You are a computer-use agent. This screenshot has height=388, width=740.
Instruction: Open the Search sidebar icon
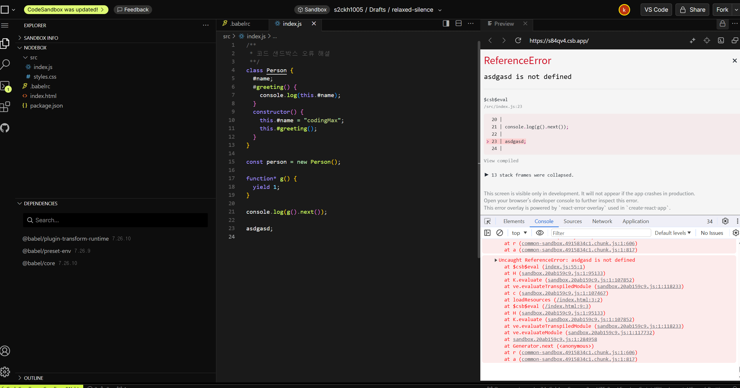(5, 64)
